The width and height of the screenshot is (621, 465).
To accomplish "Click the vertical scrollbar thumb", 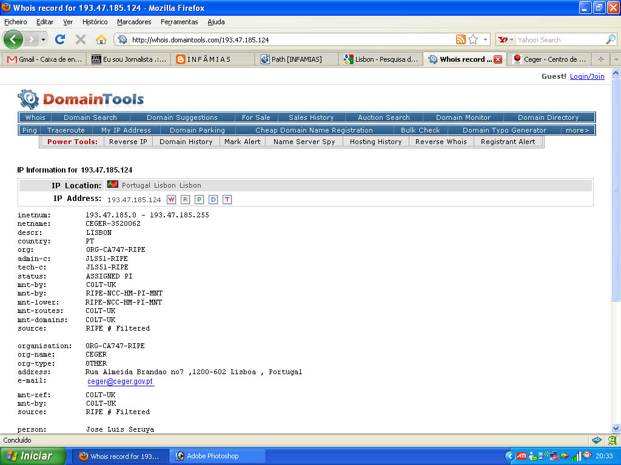I will [616, 190].
